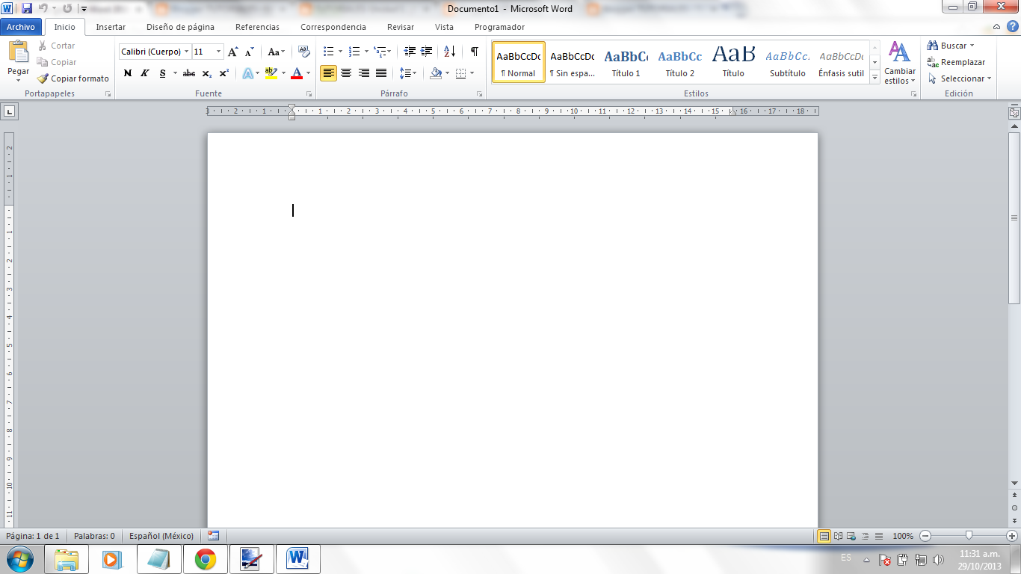Apply italic formatting using the K icon

[144, 72]
